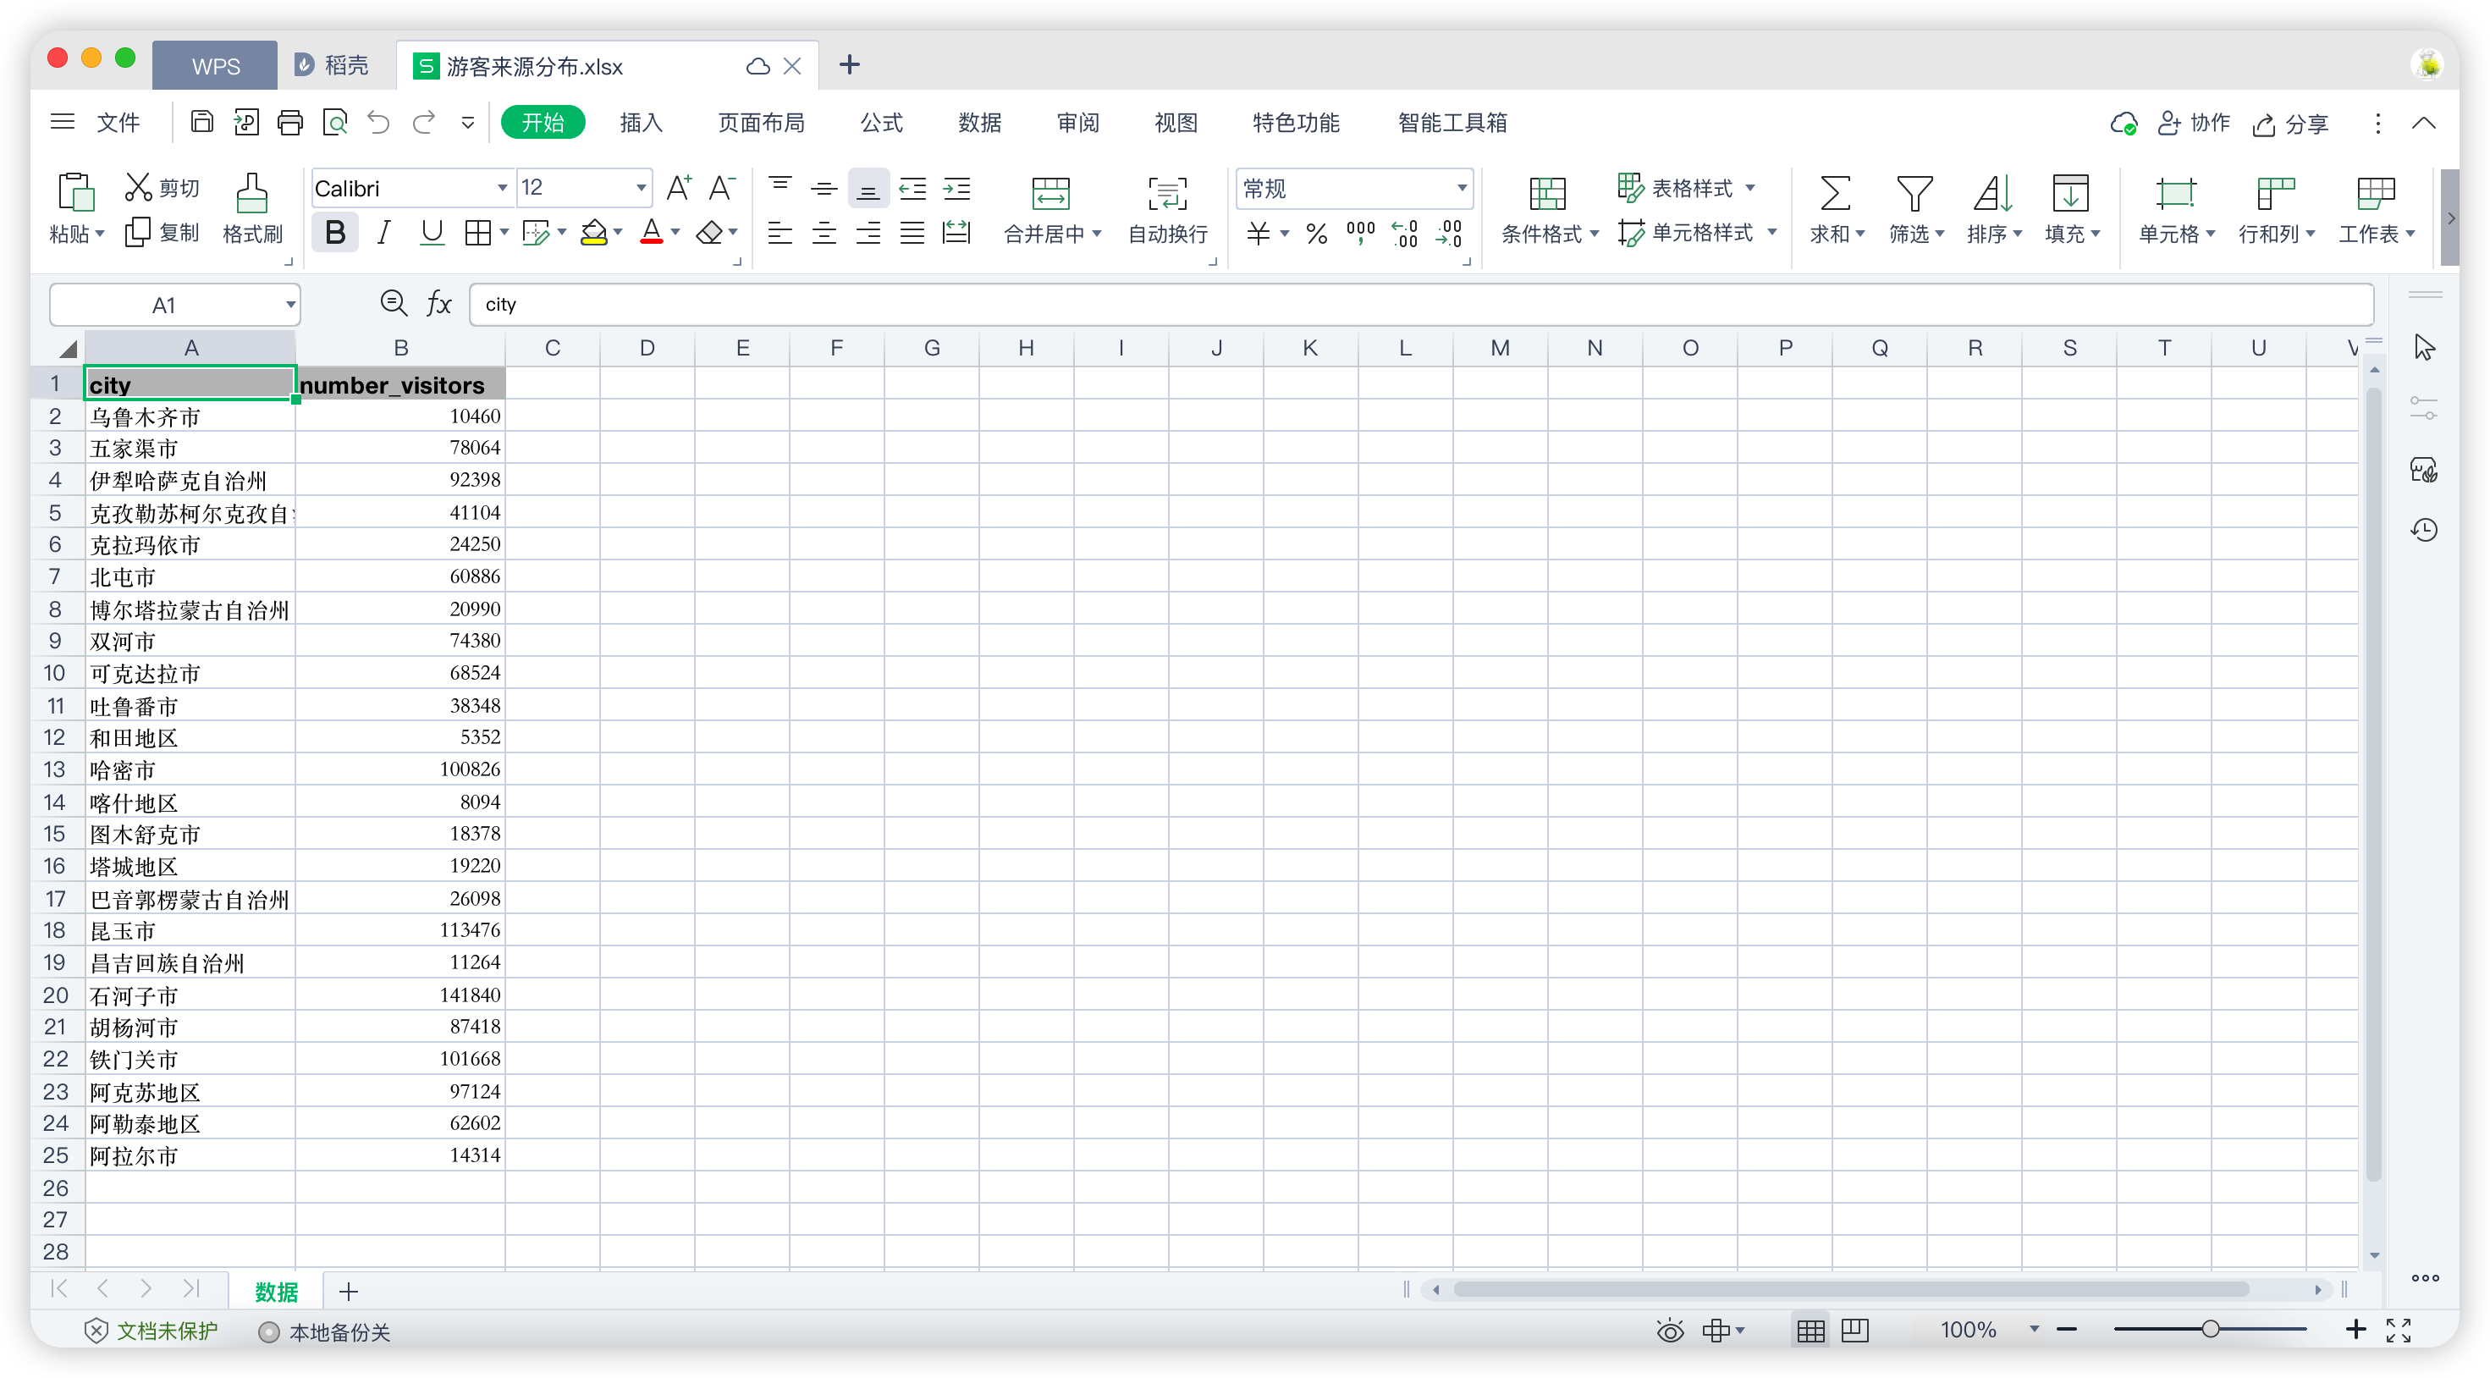Open the font size dropdown

(x=640, y=188)
